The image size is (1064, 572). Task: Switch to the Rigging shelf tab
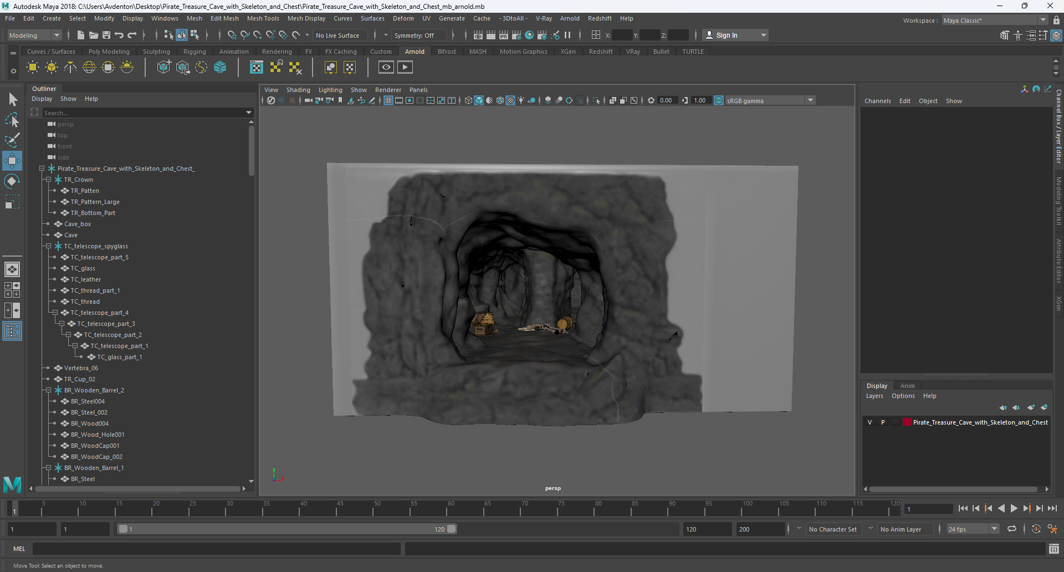[x=195, y=52]
